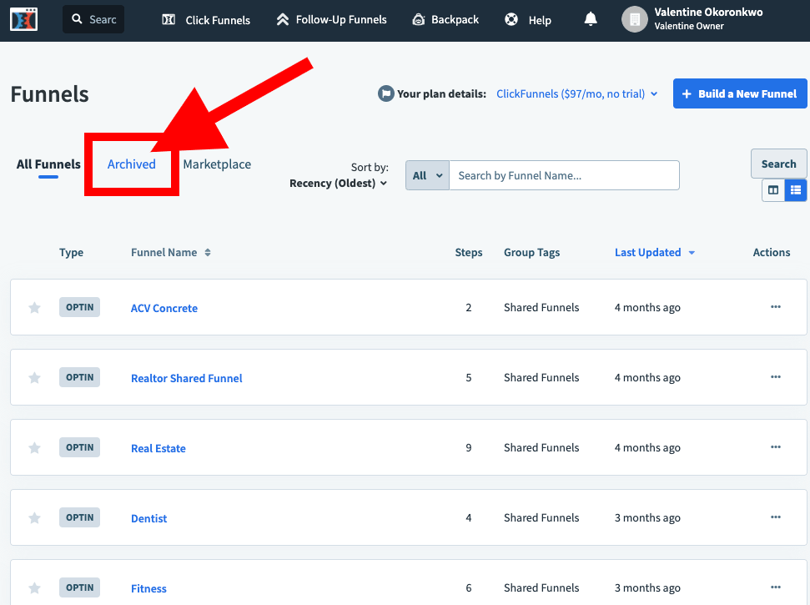Screen dimensions: 810x605
Task: Switch to the Archived tab
Action: coord(131,164)
